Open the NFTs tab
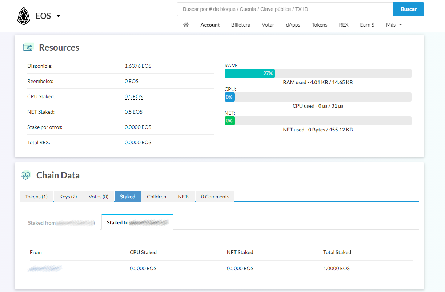 [x=183, y=196]
